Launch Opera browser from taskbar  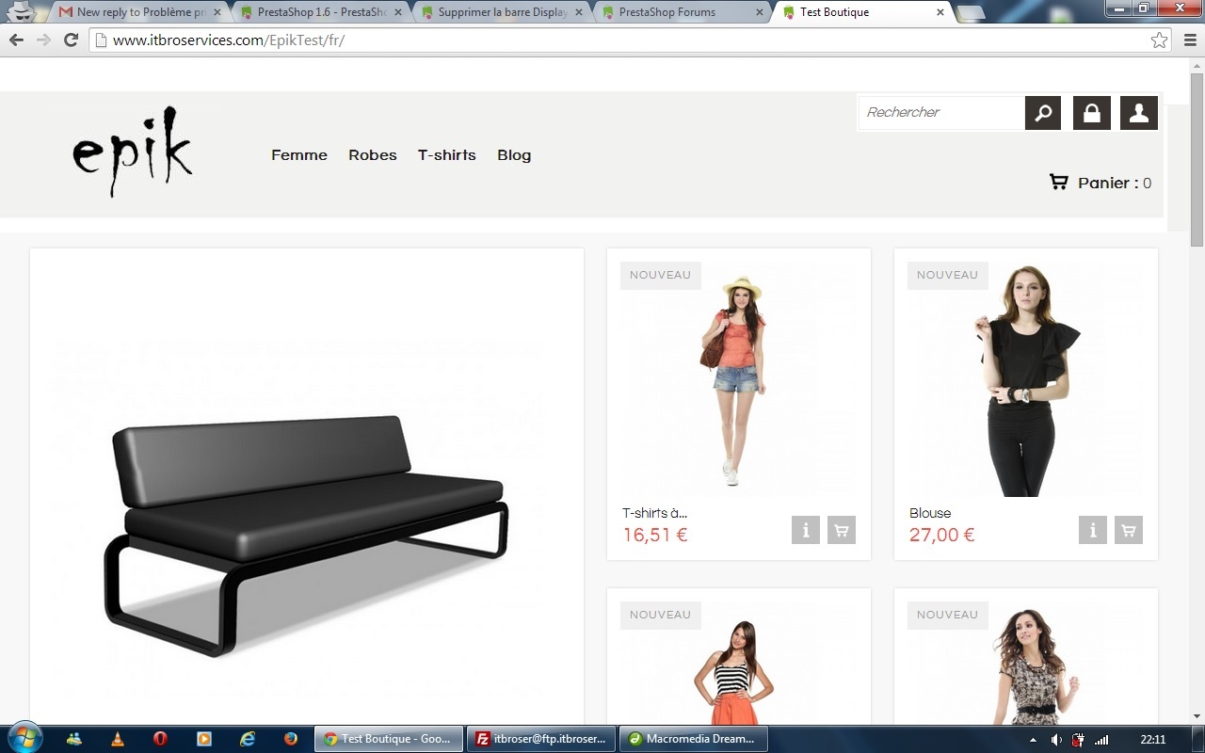tap(160, 739)
